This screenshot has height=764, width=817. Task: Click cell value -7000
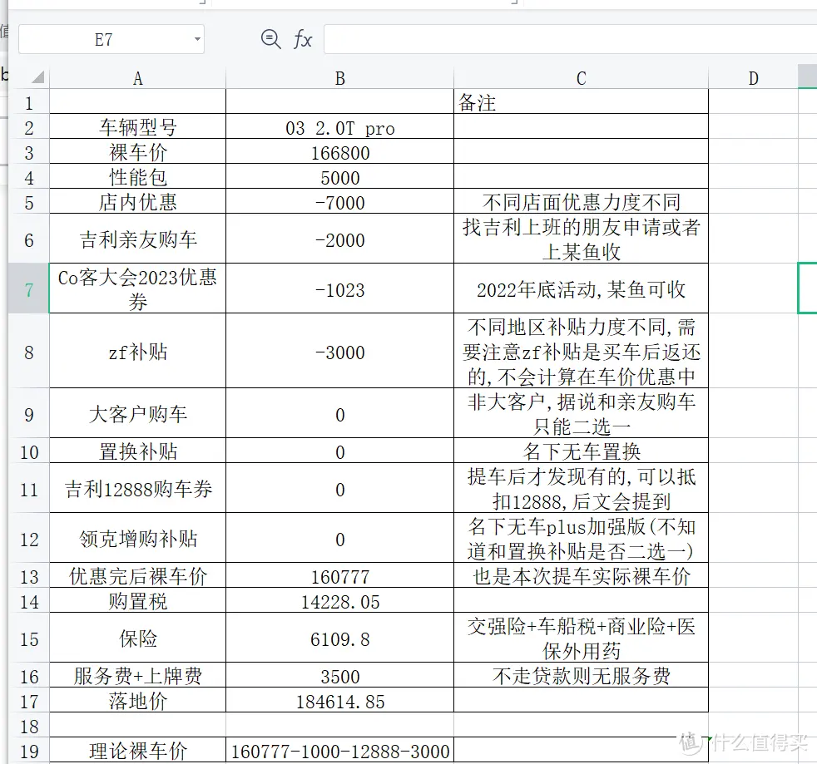pyautogui.click(x=339, y=201)
